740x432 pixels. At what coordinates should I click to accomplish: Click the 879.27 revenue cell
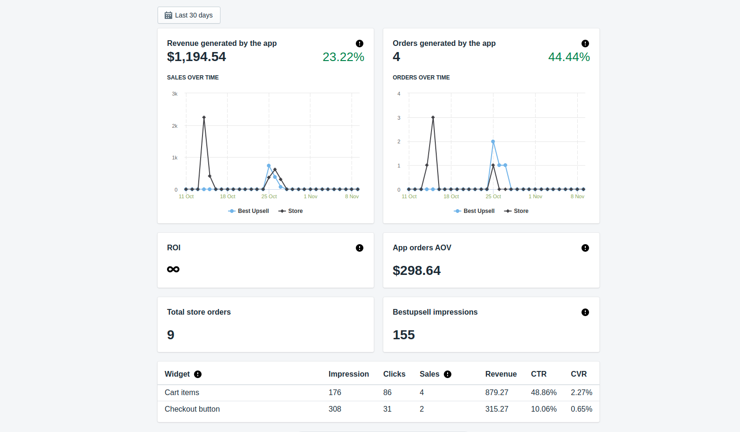coord(497,393)
